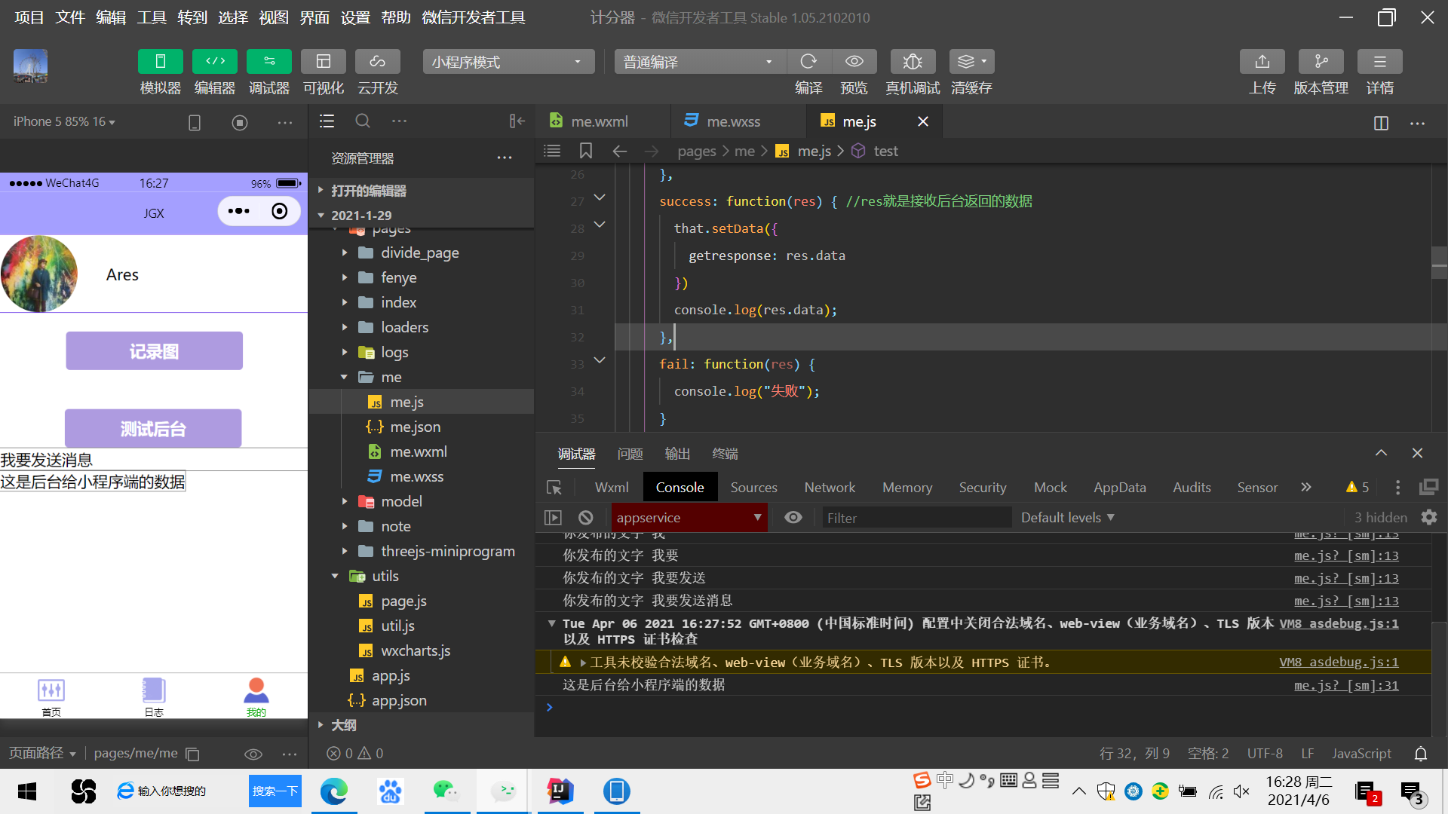Open Version Management icon
This screenshot has height=814, width=1448.
1321,61
